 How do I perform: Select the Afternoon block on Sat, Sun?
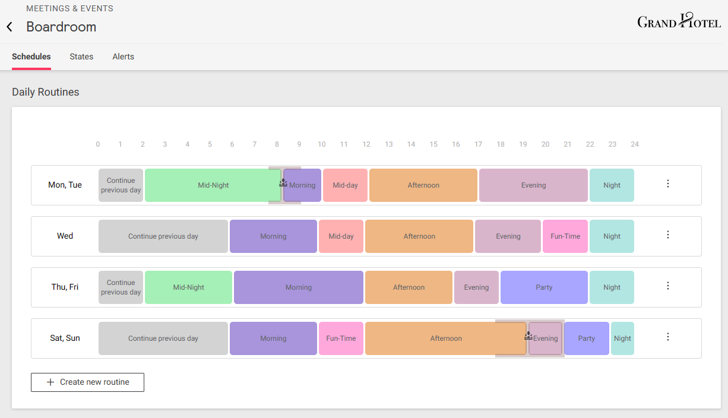(x=446, y=338)
